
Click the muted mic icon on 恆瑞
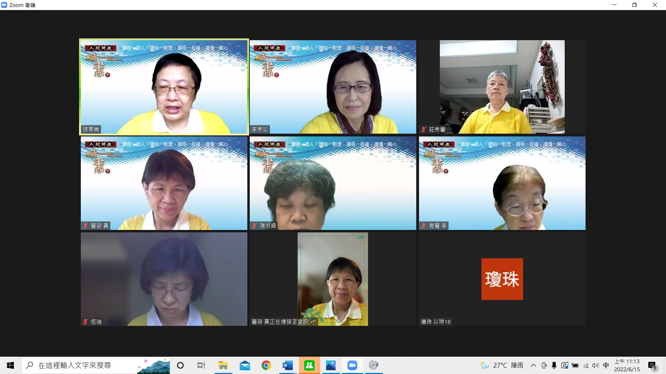(85, 322)
